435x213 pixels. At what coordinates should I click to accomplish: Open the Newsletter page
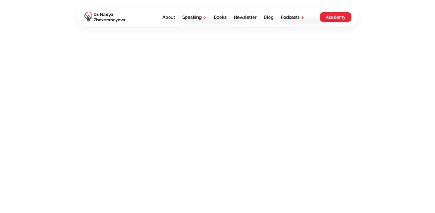pyautogui.click(x=245, y=17)
